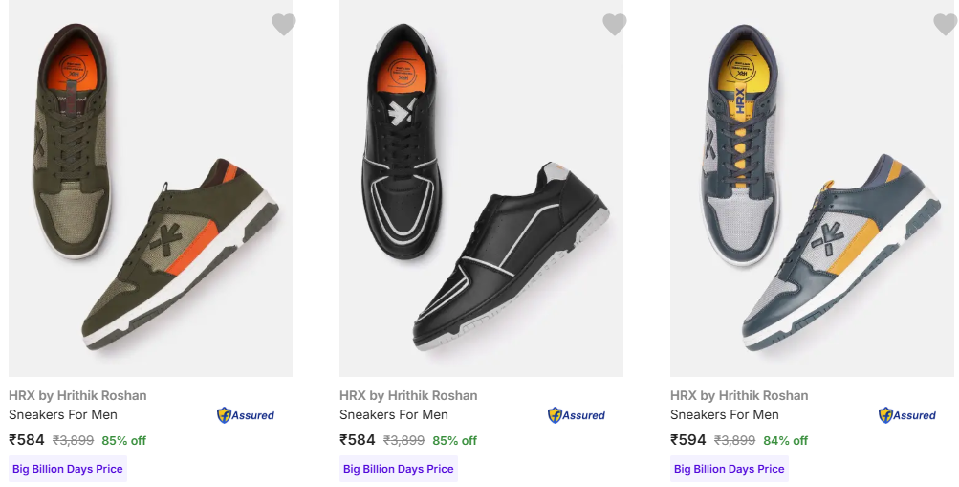Open Sneakers For Men title under olive sneaker

63,414
